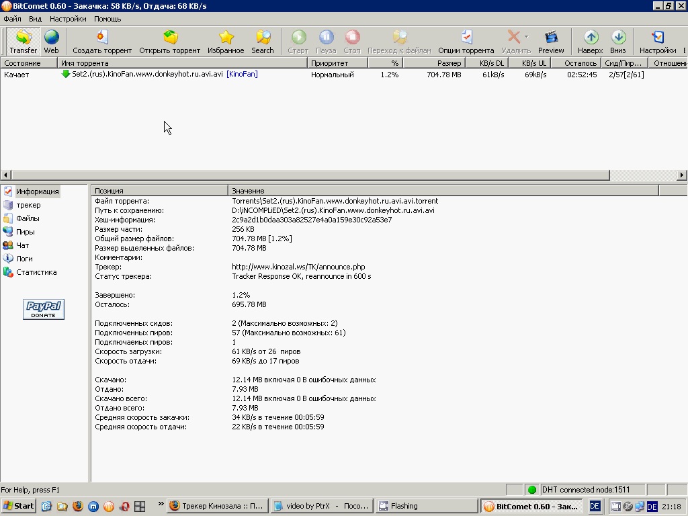Switch to the Трекер Кинозала taskbar window
The width and height of the screenshot is (688, 516).
[217, 506]
